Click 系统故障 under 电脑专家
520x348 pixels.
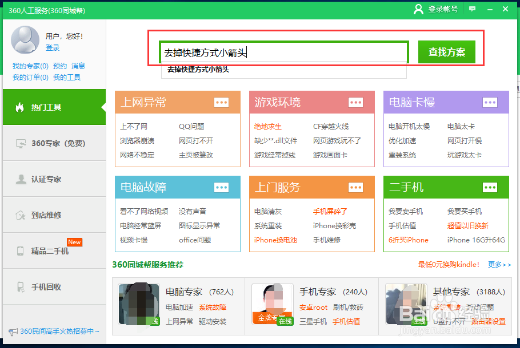(x=213, y=307)
